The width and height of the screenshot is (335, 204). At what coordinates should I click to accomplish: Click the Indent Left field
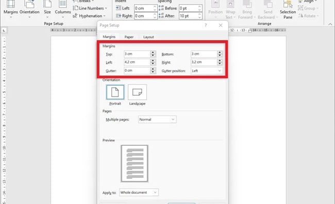143,8
